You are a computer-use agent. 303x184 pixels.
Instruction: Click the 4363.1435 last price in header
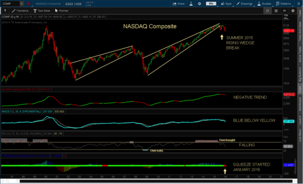pyautogui.click(x=73, y=4)
